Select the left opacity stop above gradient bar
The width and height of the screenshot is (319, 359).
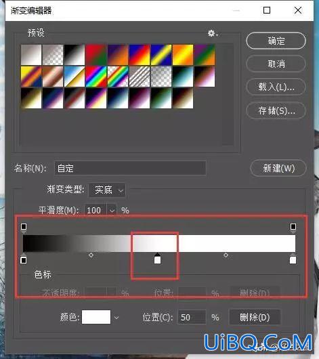pyautogui.click(x=24, y=228)
